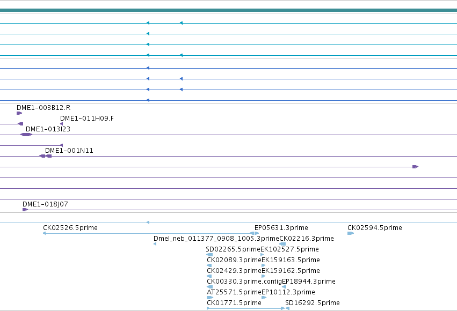Click the EK102527.5prime label
The height and width of the screenshot is (311, 457).
(289, 249)
